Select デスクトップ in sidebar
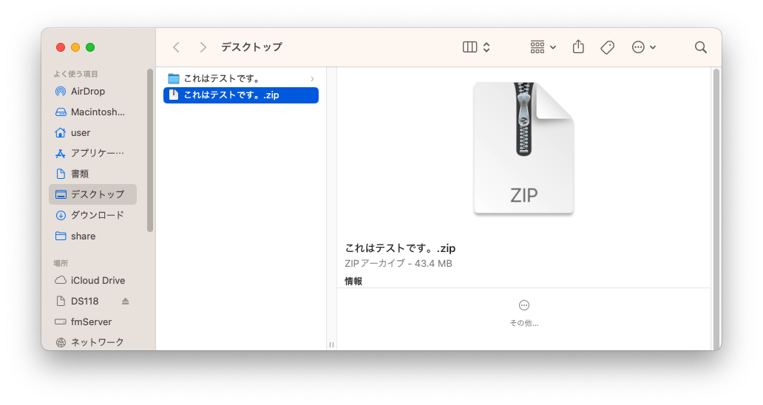Viewport: 763px width, 405px height. 92,194
